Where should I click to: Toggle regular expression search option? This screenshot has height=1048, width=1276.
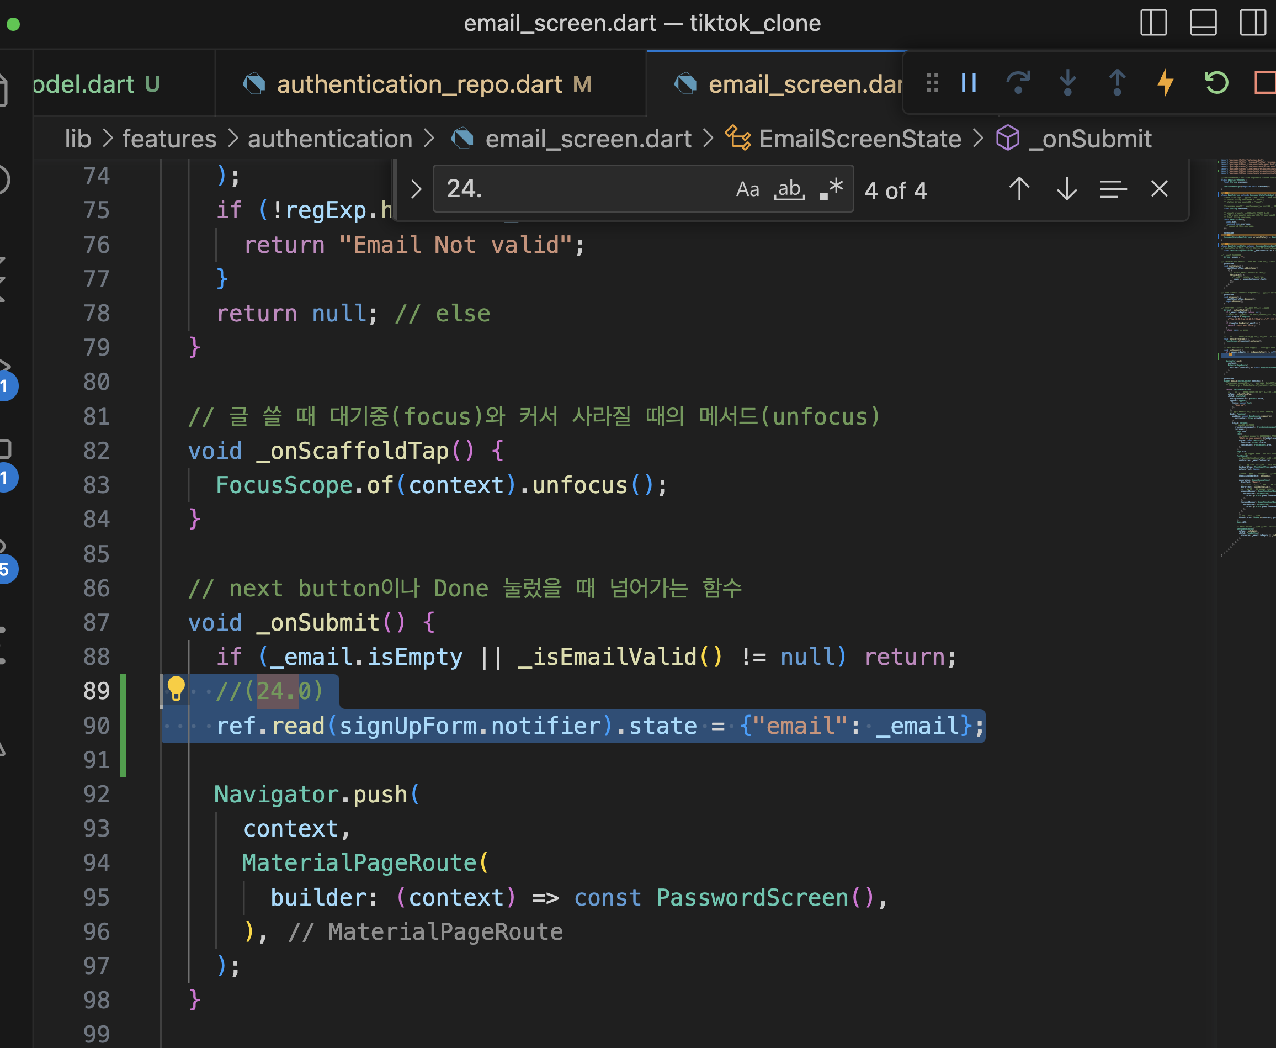[831, 189]
